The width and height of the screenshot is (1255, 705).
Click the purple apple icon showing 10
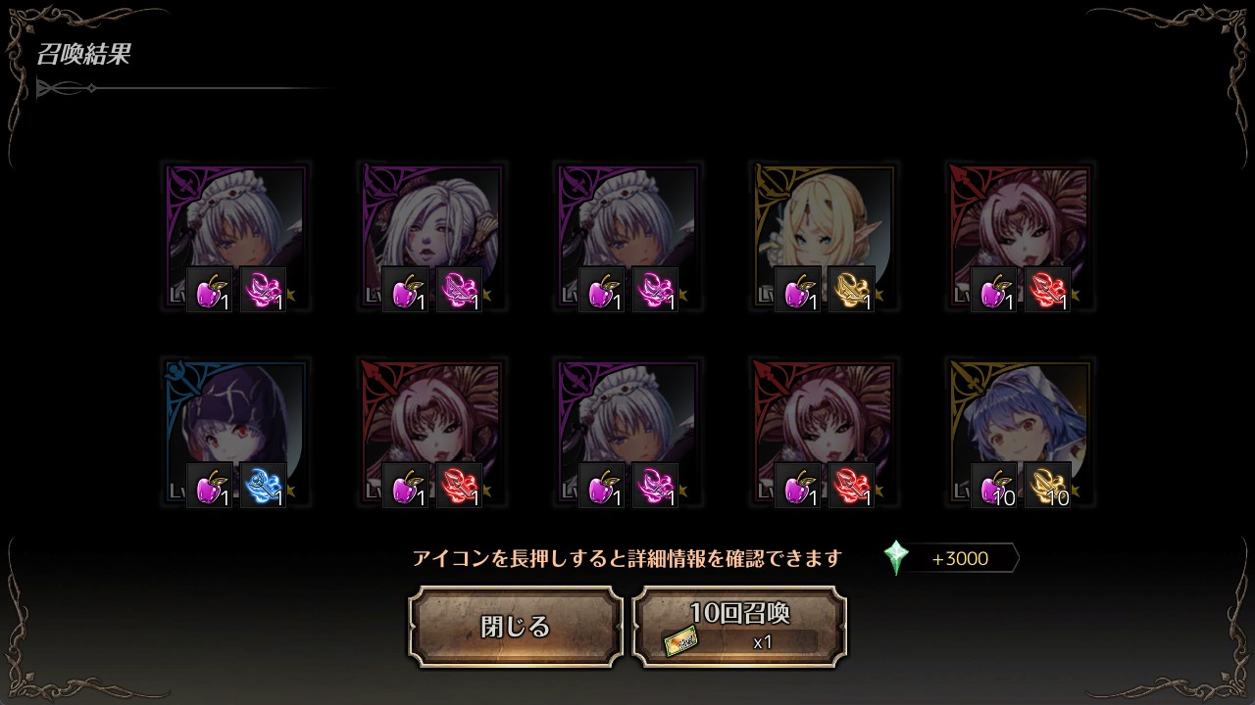click(994, 485)
